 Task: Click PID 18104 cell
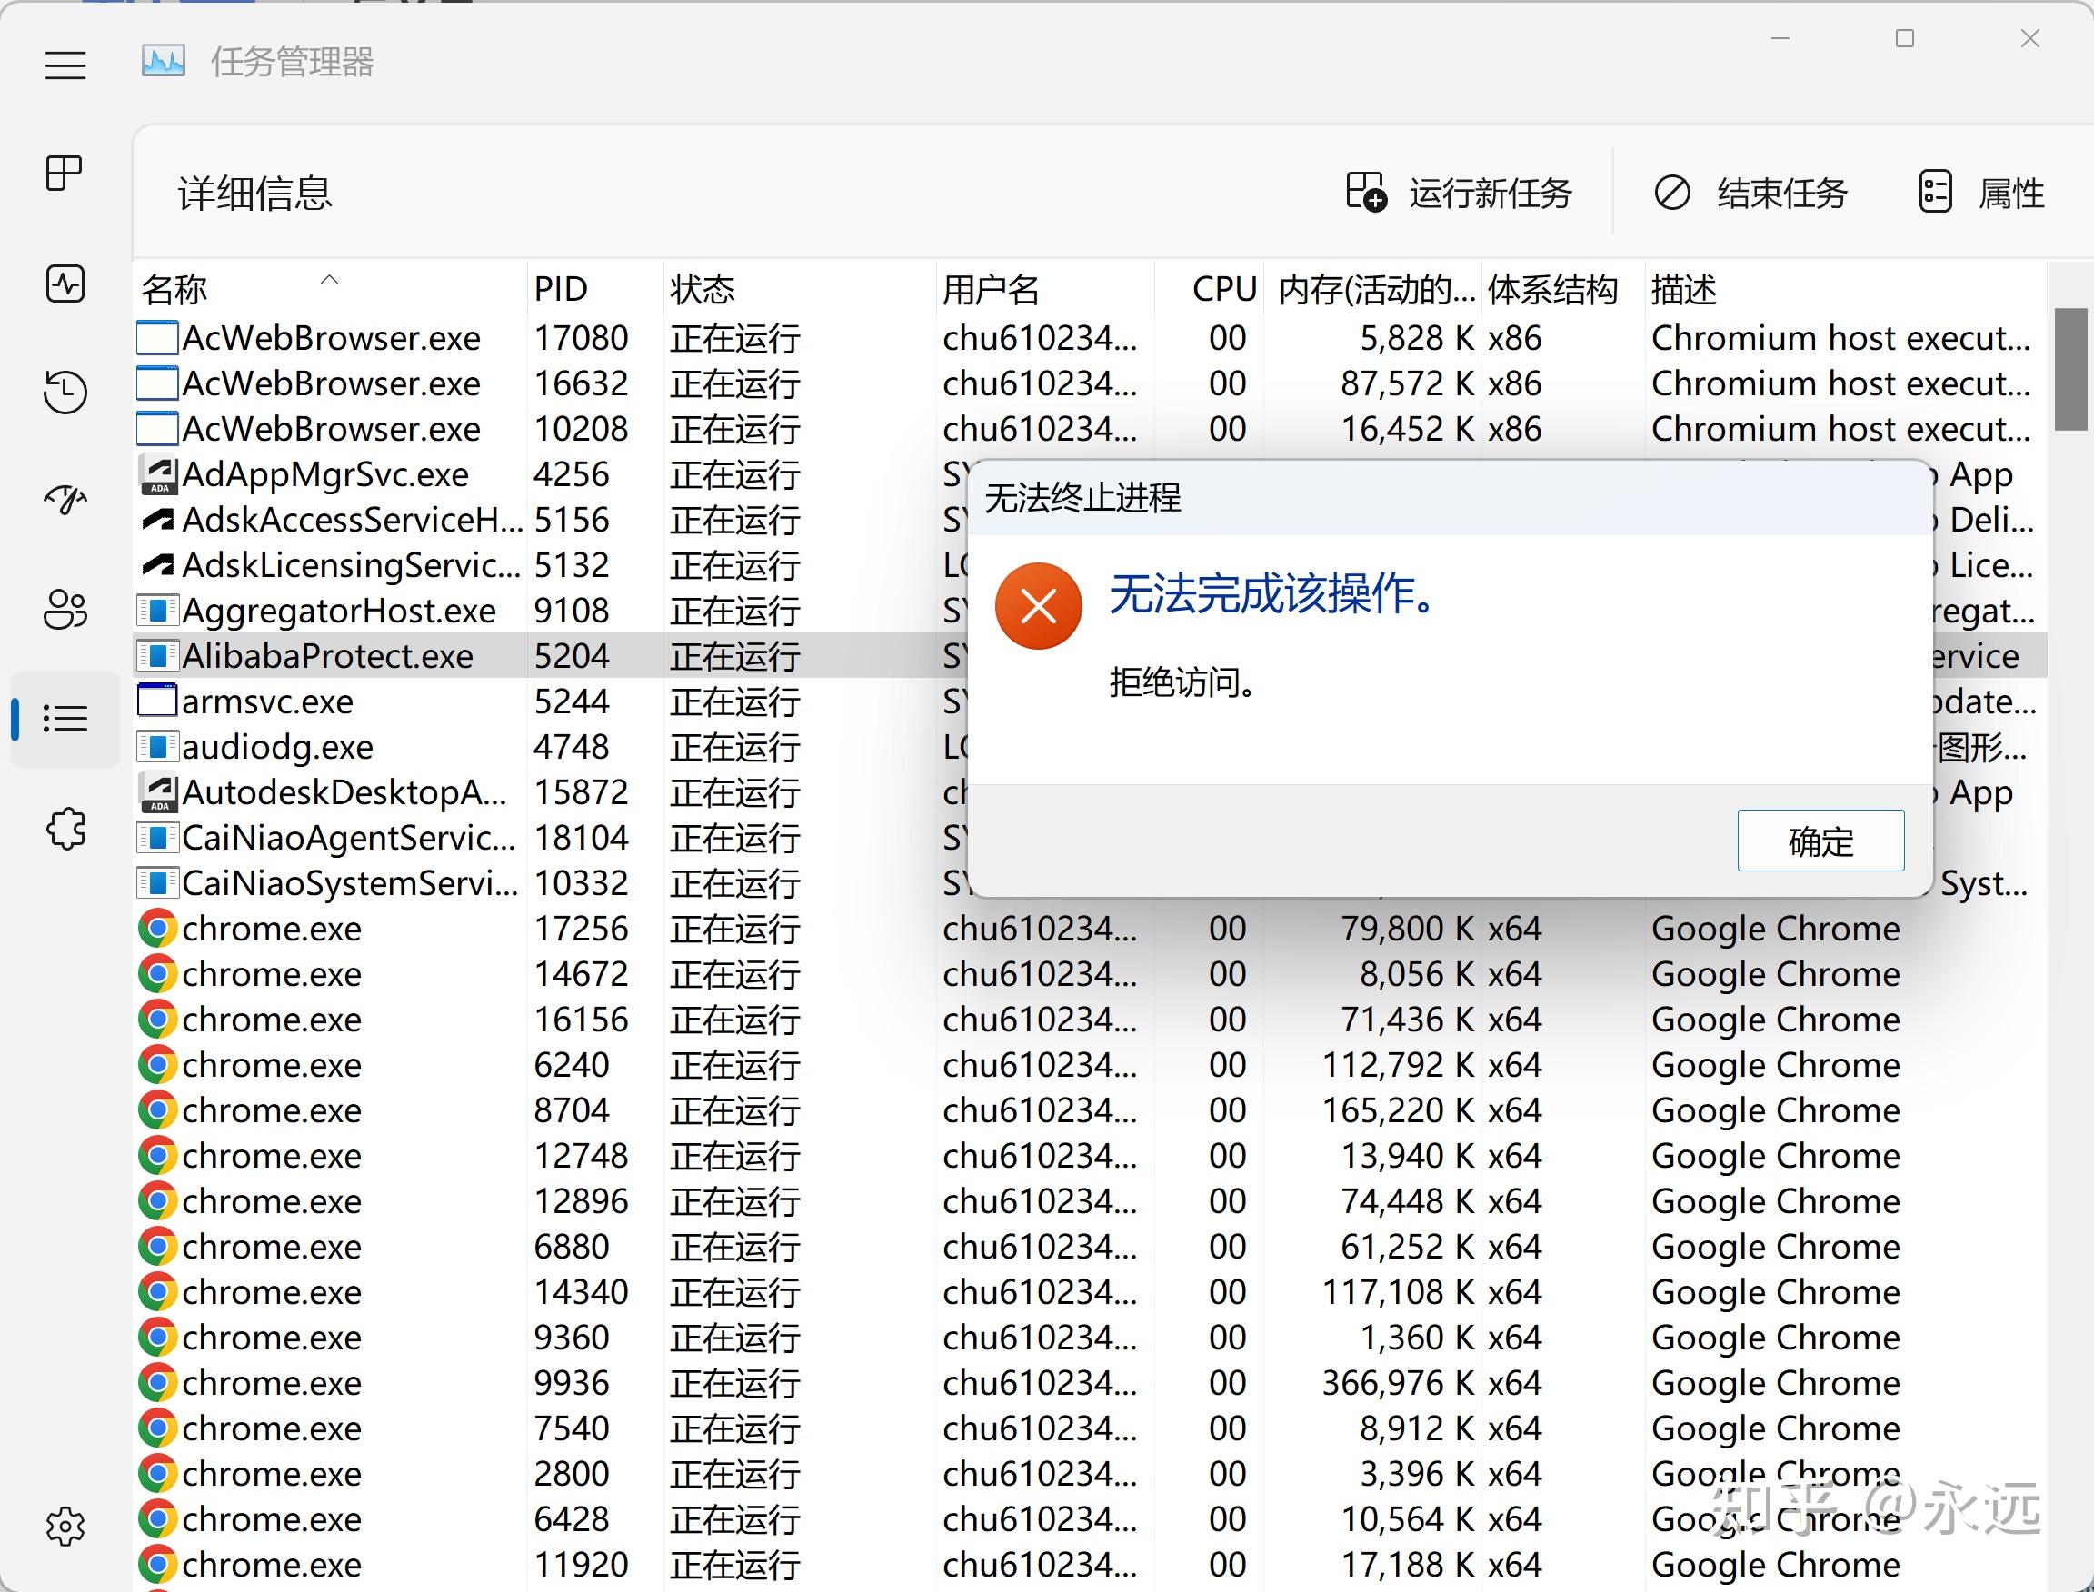[x=581, y=839]
